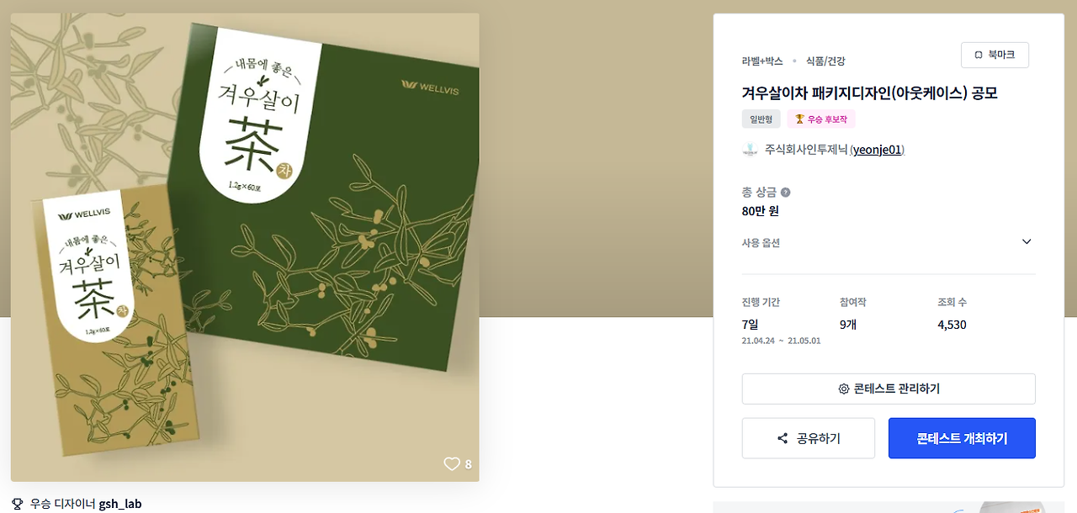Screen dimensions: 1077x513
Task: Open the 라벨+박스 category
Action: tap(762, 61)
